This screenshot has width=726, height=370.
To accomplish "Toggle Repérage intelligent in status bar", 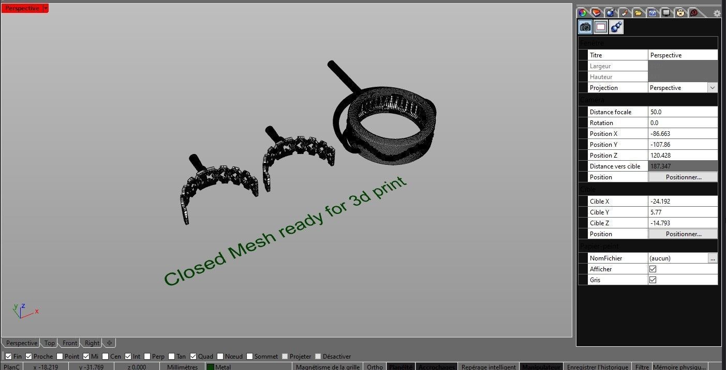I will pyautogui.click(x=488, y=367).
